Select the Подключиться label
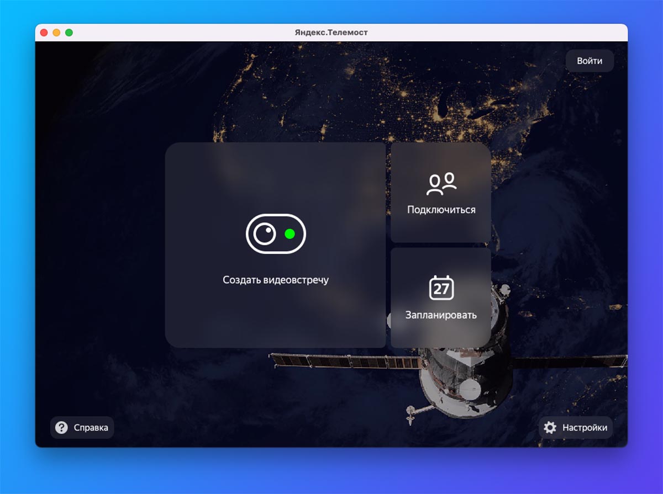 click(x=441, y=210)
